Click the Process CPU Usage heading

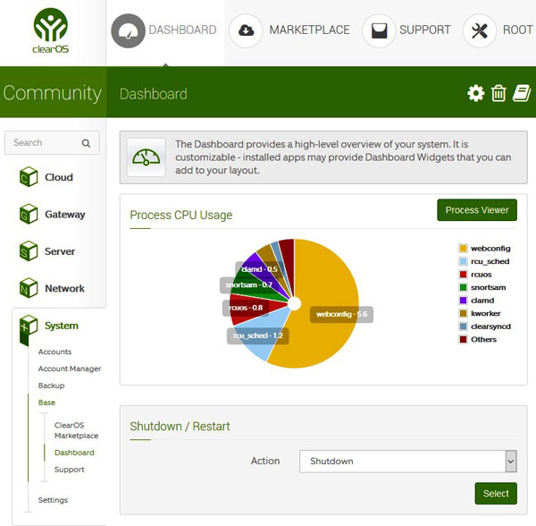click(180, 215)
